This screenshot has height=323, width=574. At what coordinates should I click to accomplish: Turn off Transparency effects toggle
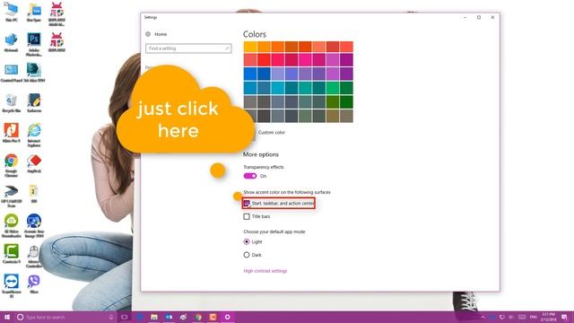point(250,176)
